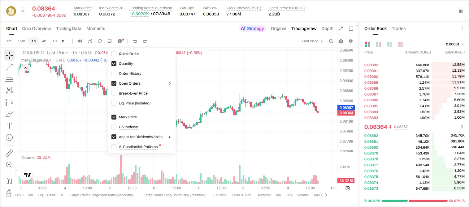Open the emoji sticker tool

point(9,137)
